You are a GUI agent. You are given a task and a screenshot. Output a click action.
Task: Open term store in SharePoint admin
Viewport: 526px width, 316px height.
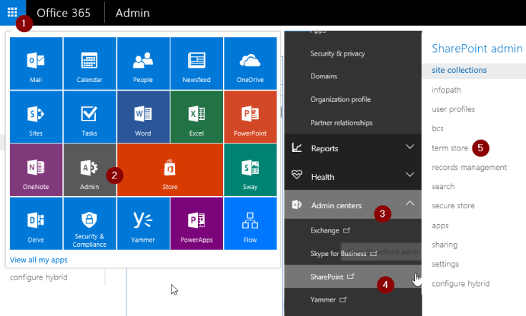pos(450,148)
